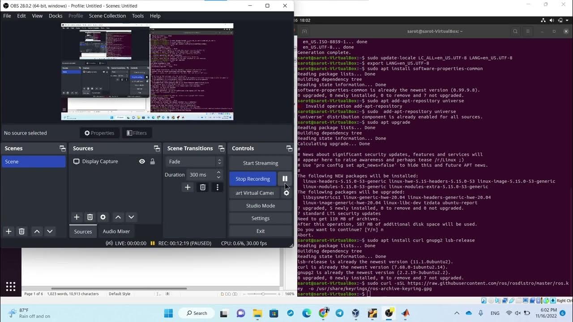Open new tab icon in terminal header

304,31
